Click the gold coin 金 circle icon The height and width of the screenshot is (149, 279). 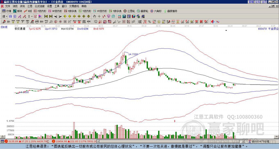click(x=159, y=22)
